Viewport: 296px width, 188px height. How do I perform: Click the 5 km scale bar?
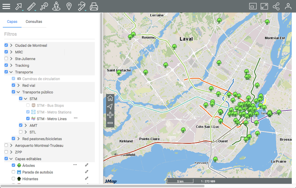[180, 181]
